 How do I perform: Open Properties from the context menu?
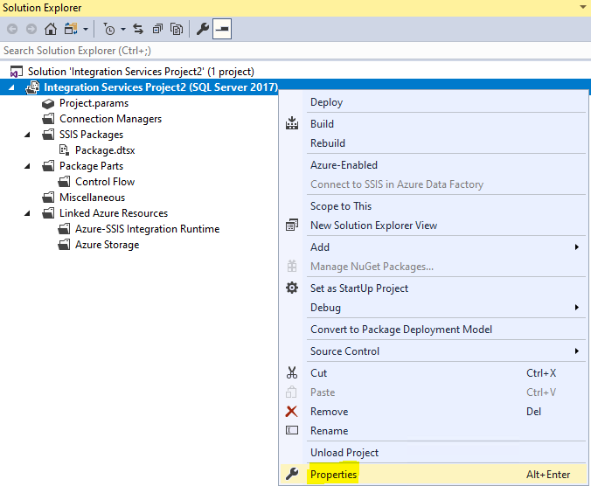coord(432,475)
